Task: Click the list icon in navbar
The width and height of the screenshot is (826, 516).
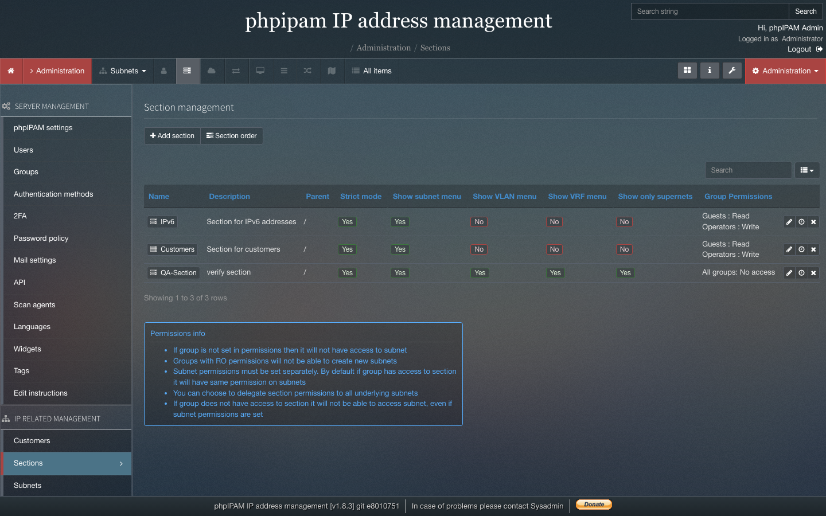Action: pyautogui.click(x=284, y=71)
